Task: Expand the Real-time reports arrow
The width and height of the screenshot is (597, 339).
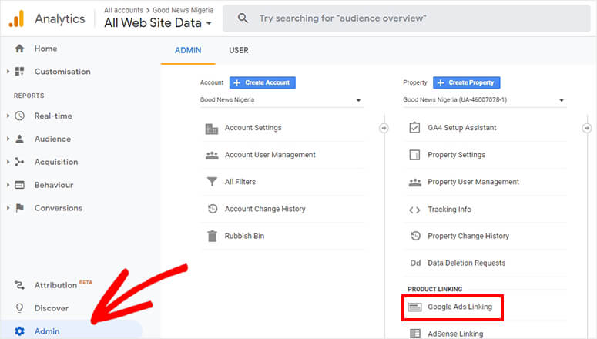Action: (8, 116)
